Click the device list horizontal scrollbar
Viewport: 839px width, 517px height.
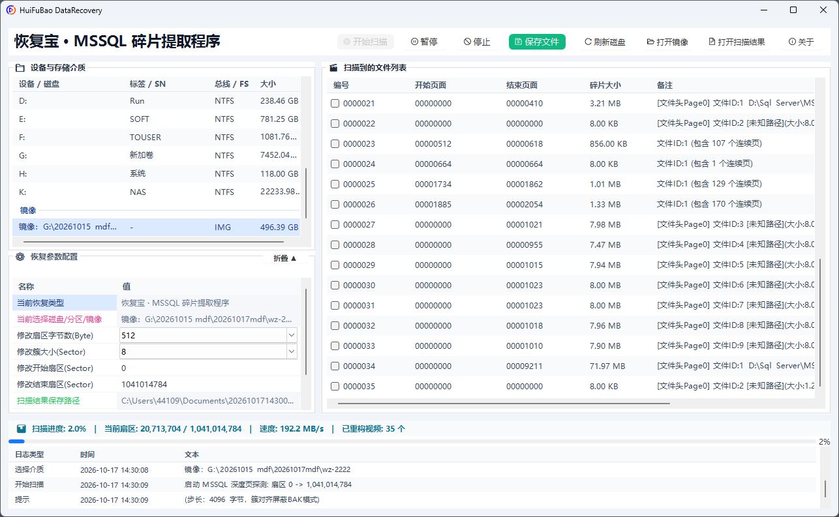(153, 243)
